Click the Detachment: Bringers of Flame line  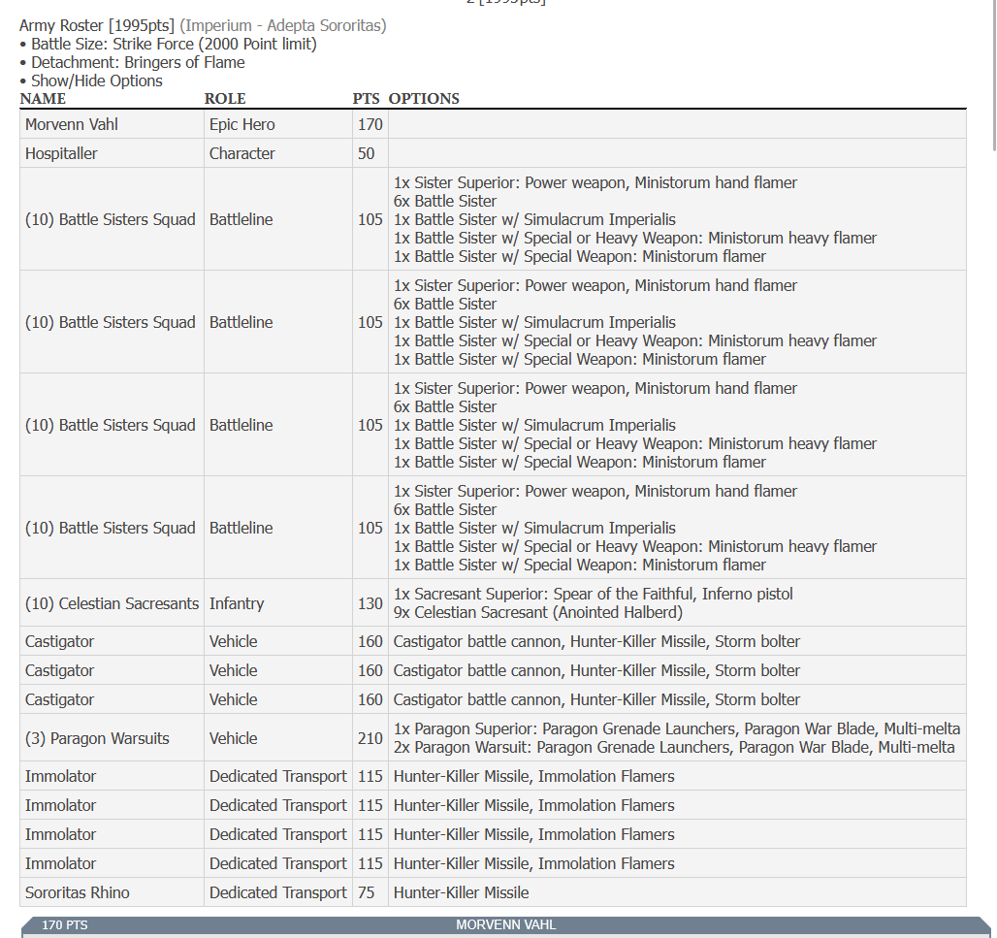tap(138, 62)
